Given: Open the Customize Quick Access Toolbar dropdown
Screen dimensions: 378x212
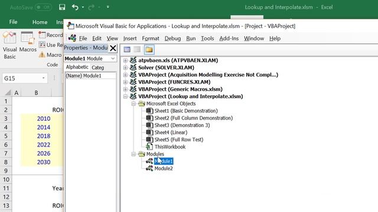Looking at the screenshot, I should pos(107,7).
